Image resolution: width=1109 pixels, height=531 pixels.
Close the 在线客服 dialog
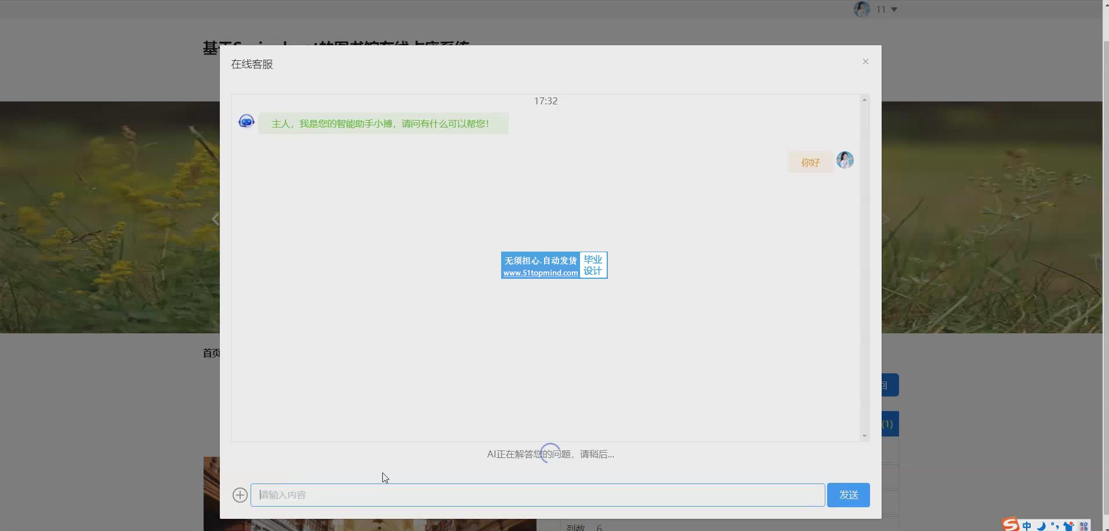(865, 61)
